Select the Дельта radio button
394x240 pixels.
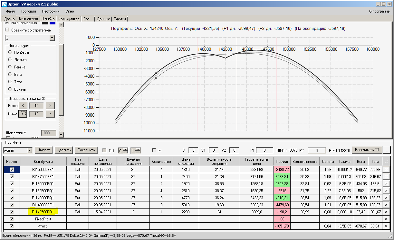tap(10, 60)
